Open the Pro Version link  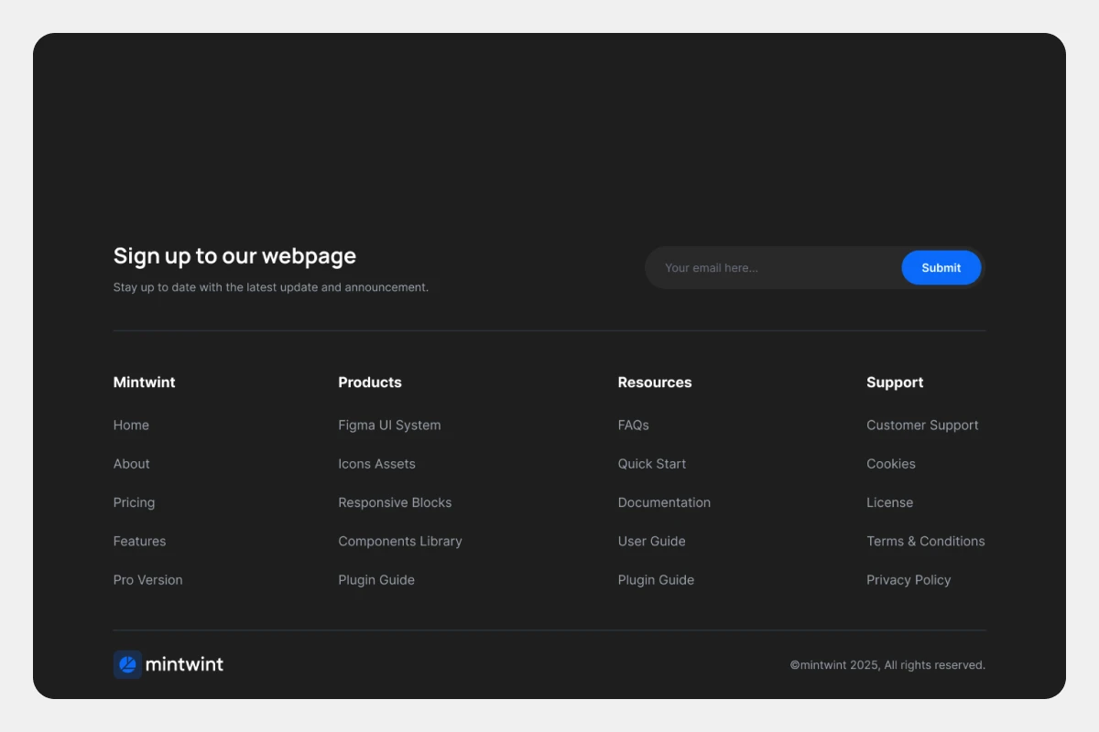[x=147, y=580]
